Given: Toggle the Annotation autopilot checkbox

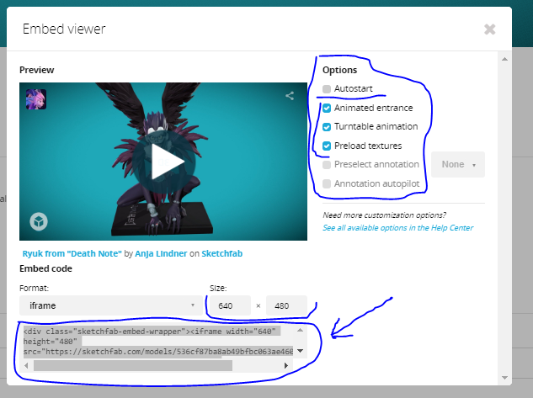Looking at the screenshot, I should [x=327, y=183].
